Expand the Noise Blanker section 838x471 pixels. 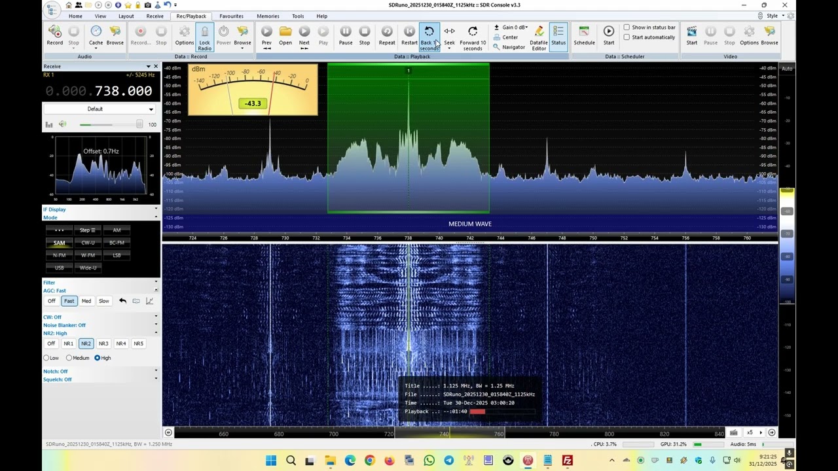click(x=100, y=325)
